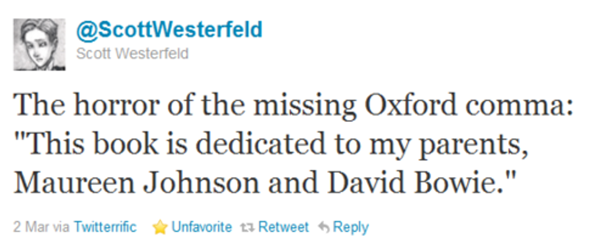This screenshot has height=250, width=608.
Task: Open the @ScottWesterfeld profile handle link
Action: click(x=169, y=29)
